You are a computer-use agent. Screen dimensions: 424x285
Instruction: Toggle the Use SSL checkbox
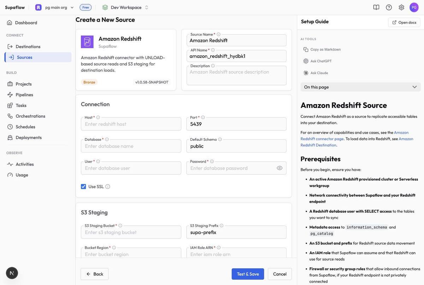click(83, 186)
